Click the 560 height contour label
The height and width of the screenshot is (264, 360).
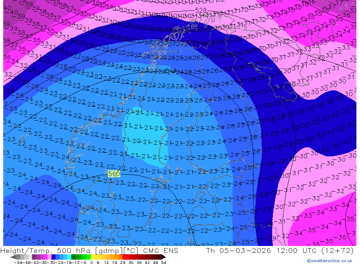[114, 174]
